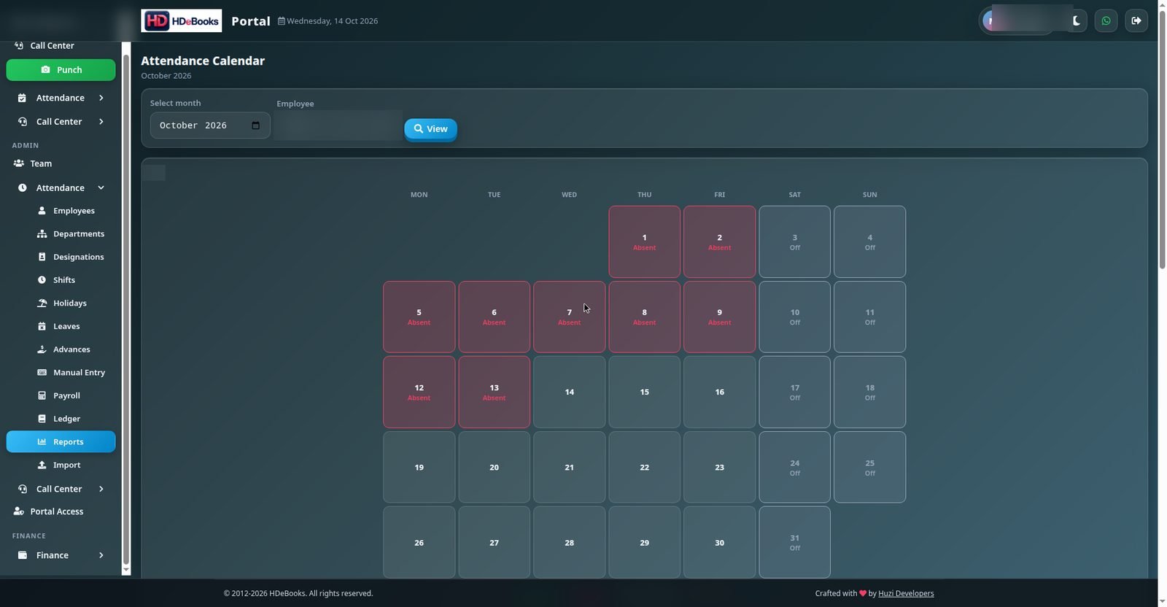Select the Manual Entry keyboard icon
Viewport: 1167px width, 607px height.
42,373
